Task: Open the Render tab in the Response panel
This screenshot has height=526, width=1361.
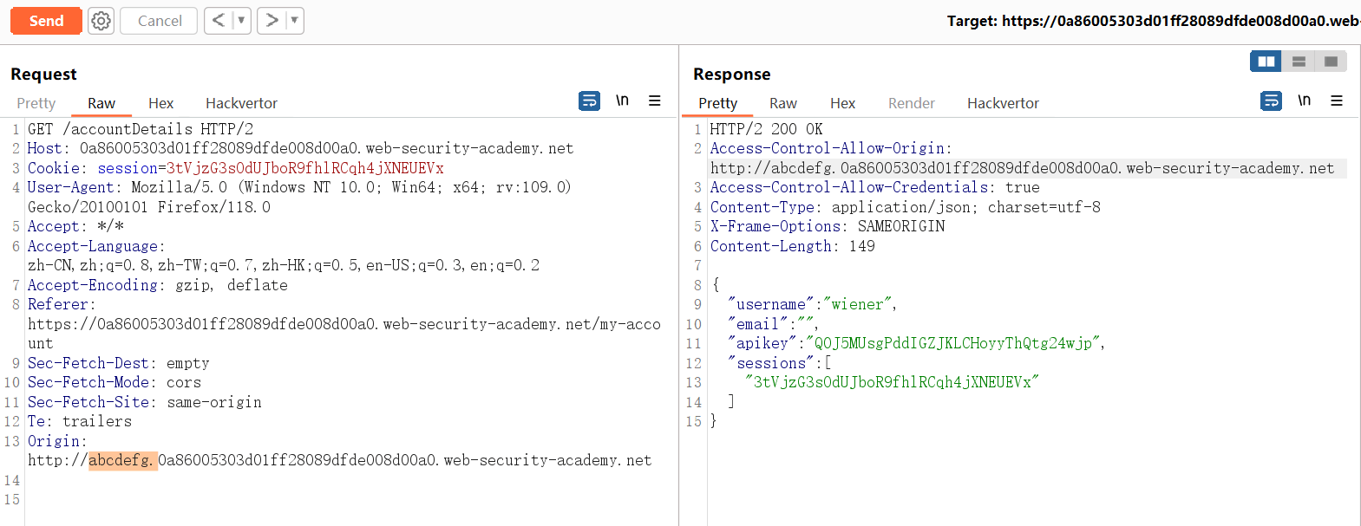Action: point(911,103)
